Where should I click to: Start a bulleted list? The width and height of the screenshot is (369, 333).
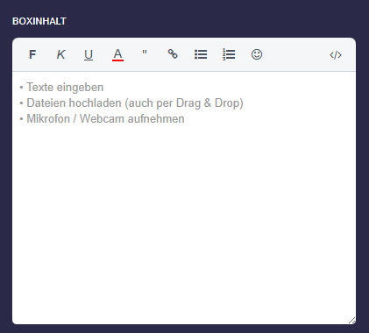point(201,54)
